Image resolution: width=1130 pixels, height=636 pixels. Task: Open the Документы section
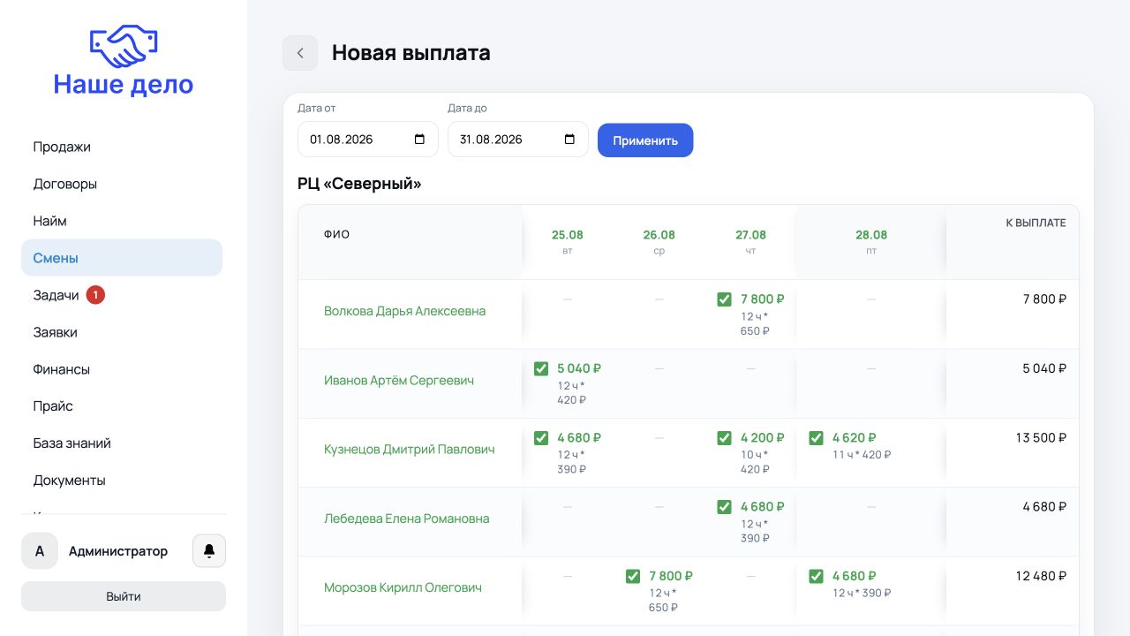[122, 481]
